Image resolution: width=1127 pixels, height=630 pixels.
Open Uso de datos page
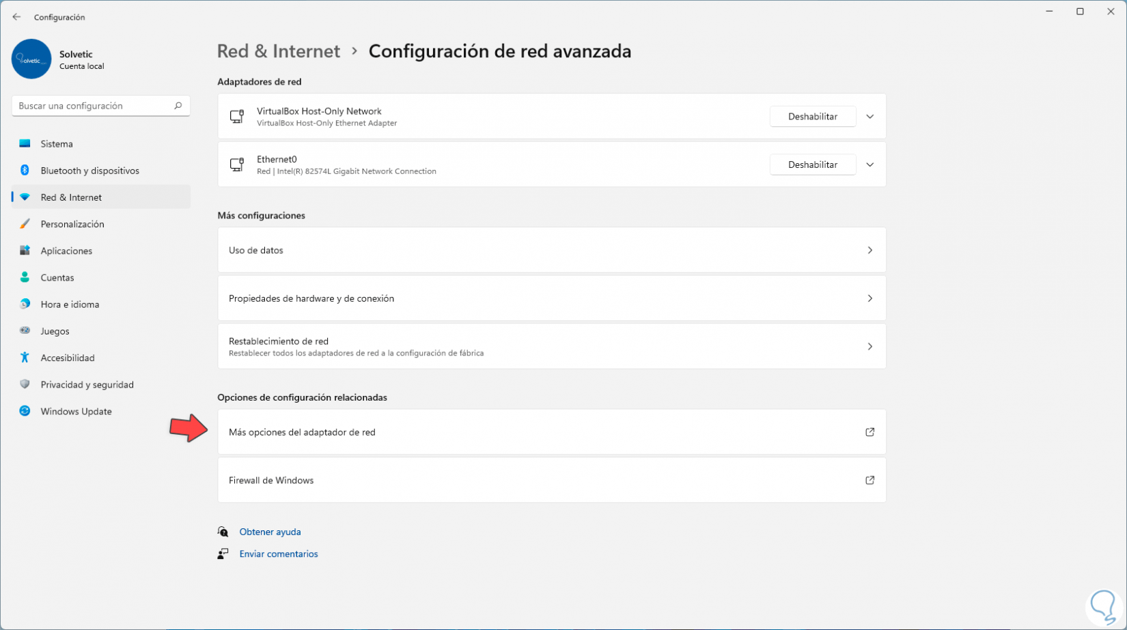pyautogui.click(x=551, y=250)
